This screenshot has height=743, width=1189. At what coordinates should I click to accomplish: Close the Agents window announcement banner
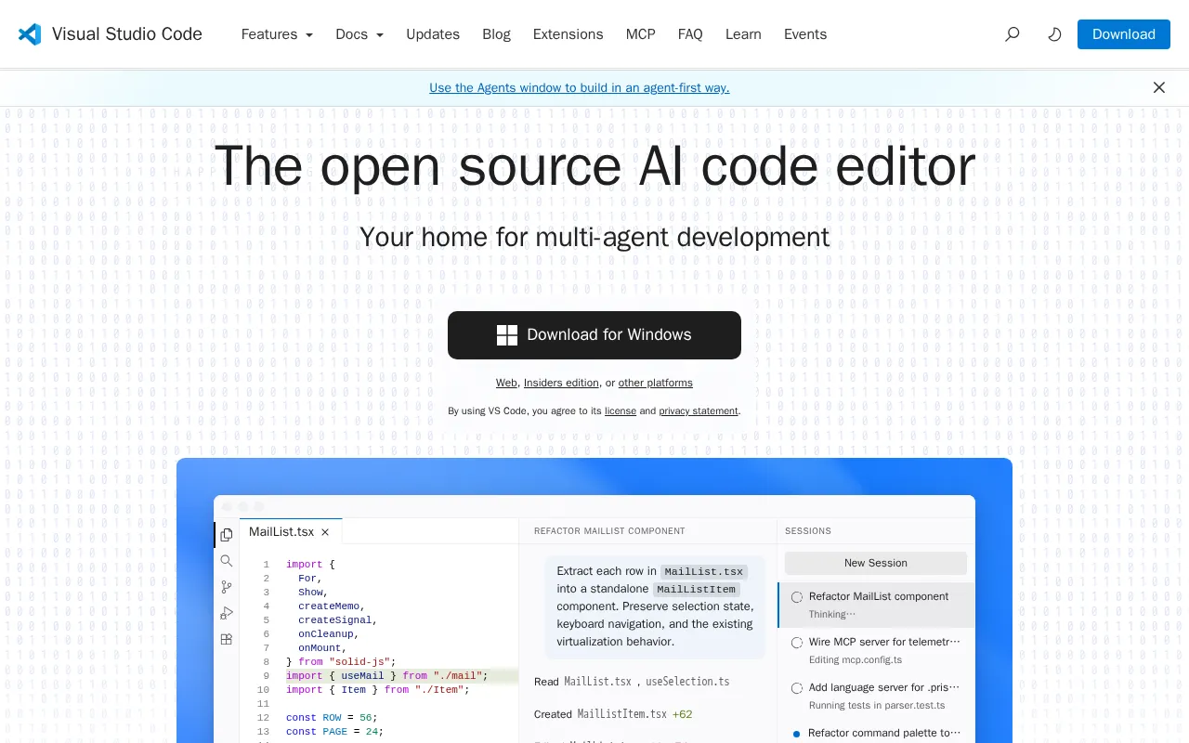point(1159,87)
